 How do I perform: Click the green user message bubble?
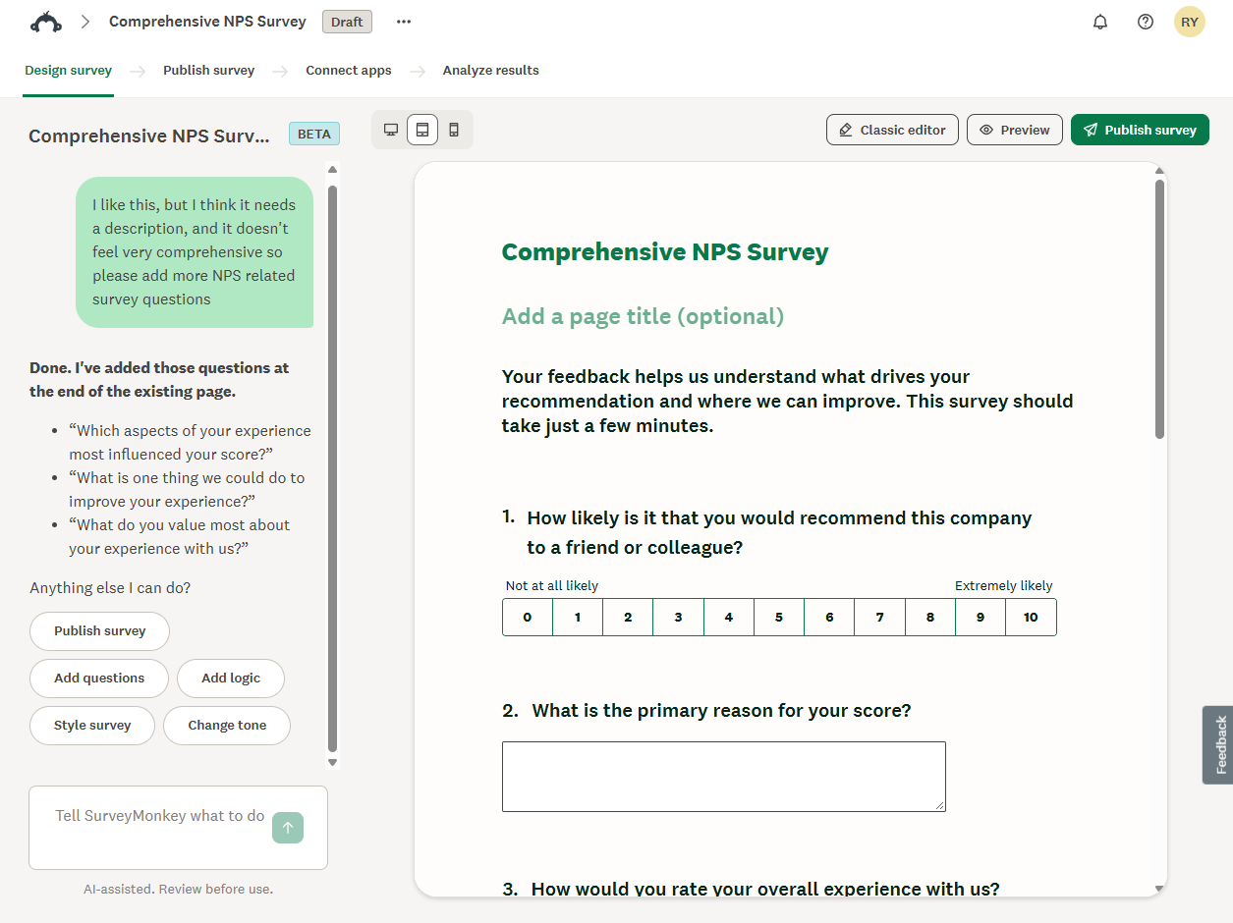point(195,252)
